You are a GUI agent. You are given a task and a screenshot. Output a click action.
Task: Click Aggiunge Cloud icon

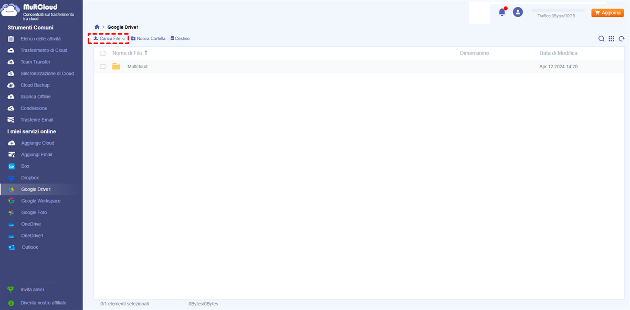tap(11, 143)
